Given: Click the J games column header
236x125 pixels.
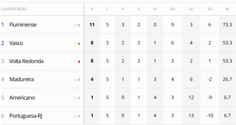Looking at the screenshot, I should pos(107,9).
